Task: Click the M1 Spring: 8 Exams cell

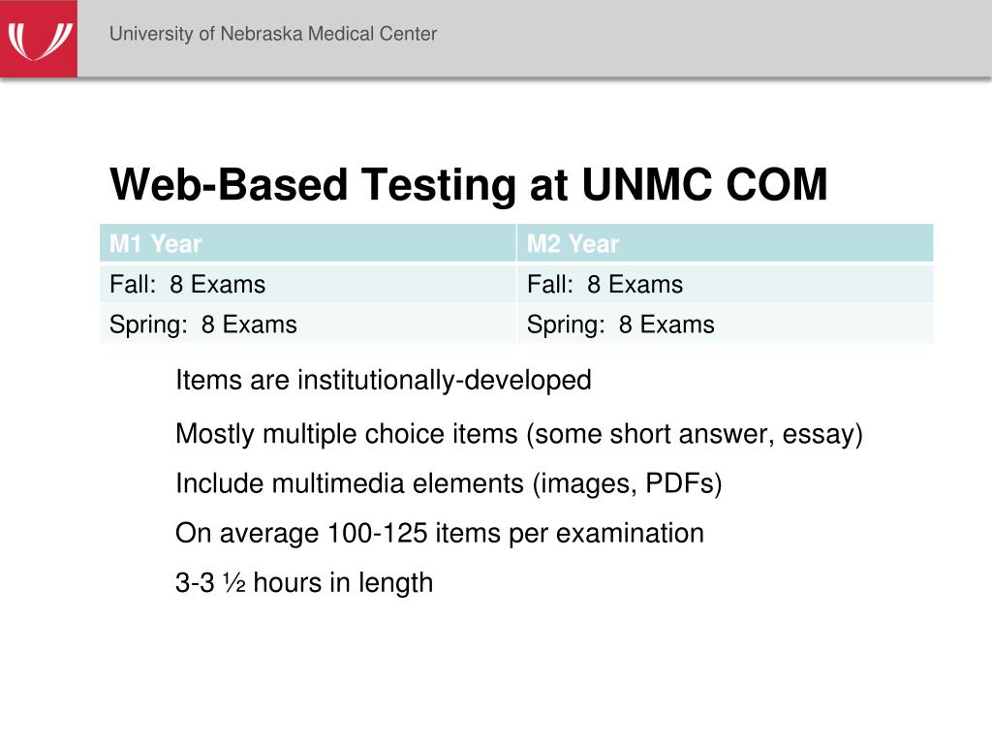Action: [x=307, y=324]
